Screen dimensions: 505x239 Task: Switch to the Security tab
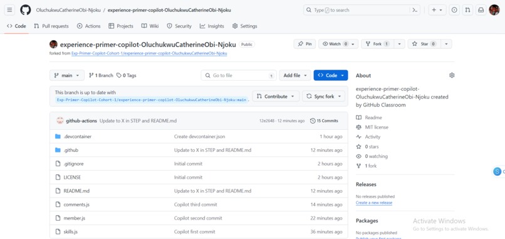point(179,26)
